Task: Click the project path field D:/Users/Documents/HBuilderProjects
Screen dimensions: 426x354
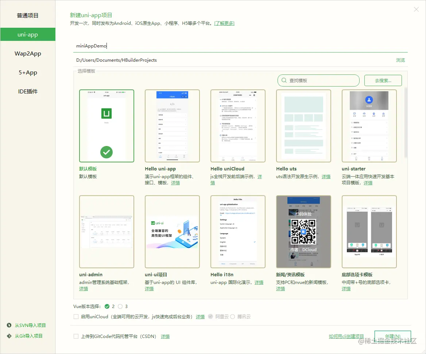Action: tap(234, 60)
